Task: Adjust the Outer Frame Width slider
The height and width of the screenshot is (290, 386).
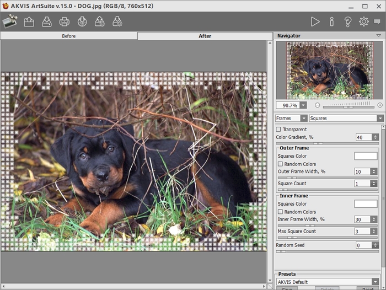Action: (x=328, y=178)
